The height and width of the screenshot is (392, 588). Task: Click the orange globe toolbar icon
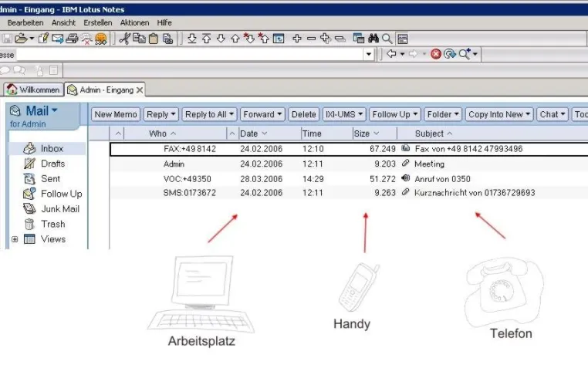(x=101, y=39)
